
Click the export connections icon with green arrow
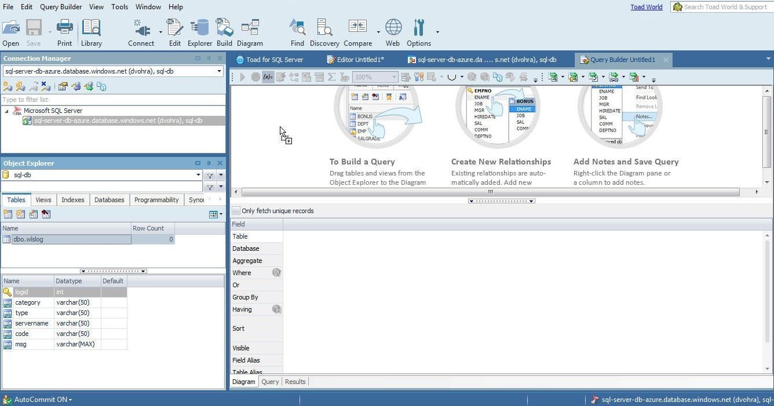pos(89,86)
